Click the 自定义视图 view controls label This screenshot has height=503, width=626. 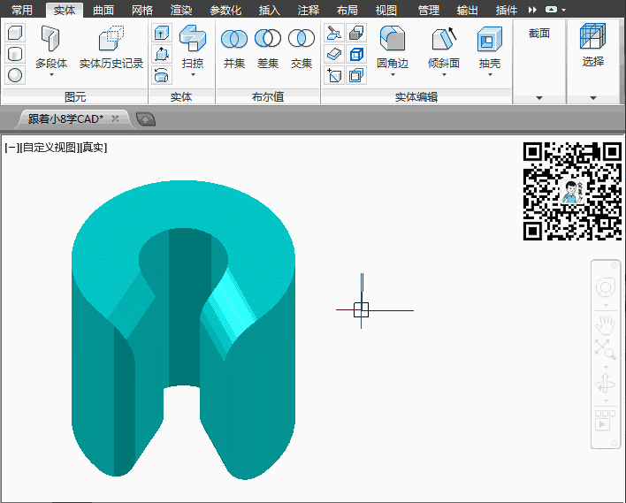tap(50, 148)
